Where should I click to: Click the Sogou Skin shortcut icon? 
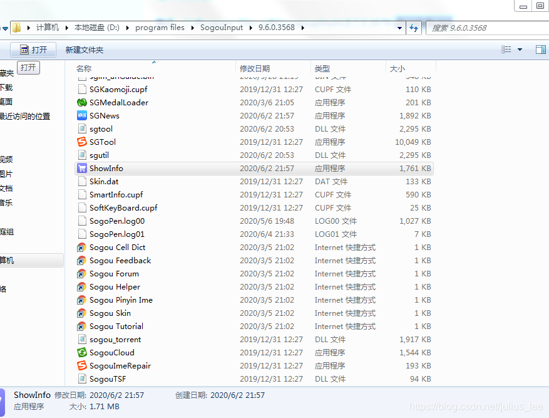(82, 313)
